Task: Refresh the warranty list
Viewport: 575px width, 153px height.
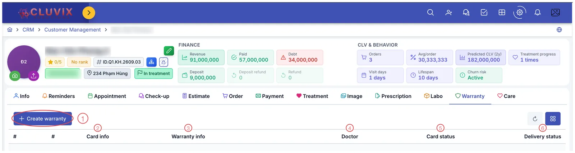Action: tap(535, 119)
